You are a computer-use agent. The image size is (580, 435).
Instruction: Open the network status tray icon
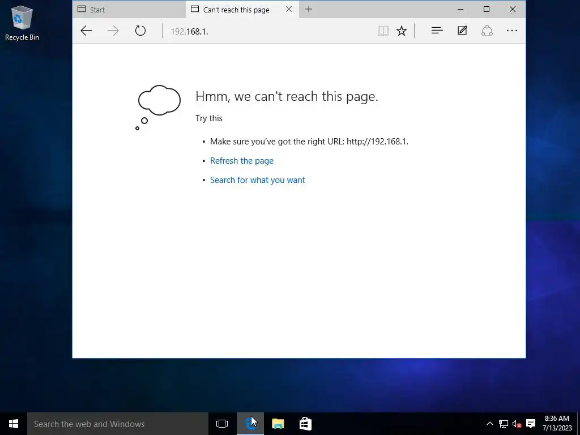[504, 424]
